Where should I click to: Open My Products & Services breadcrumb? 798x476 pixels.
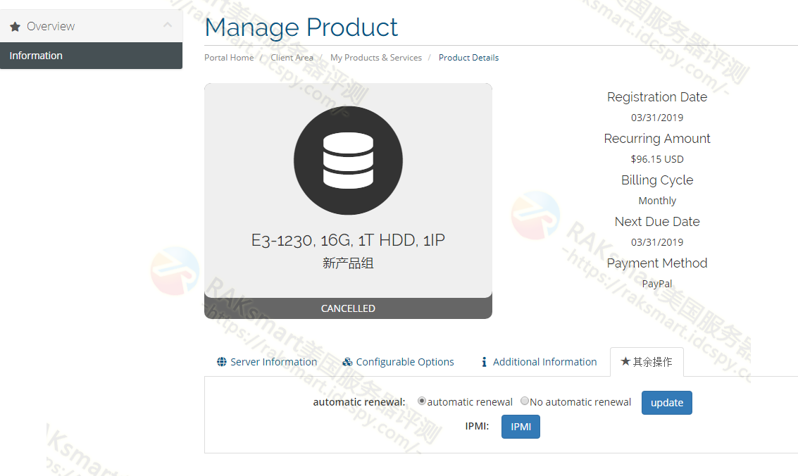[x=376, y=58]
